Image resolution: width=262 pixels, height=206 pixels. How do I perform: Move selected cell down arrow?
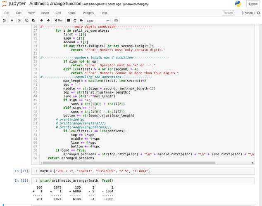tap(48, 20)
